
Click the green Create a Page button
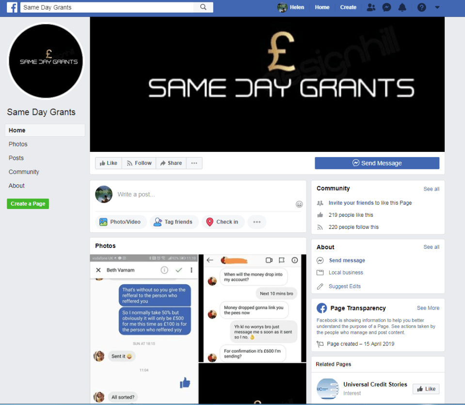click(28, 204)
